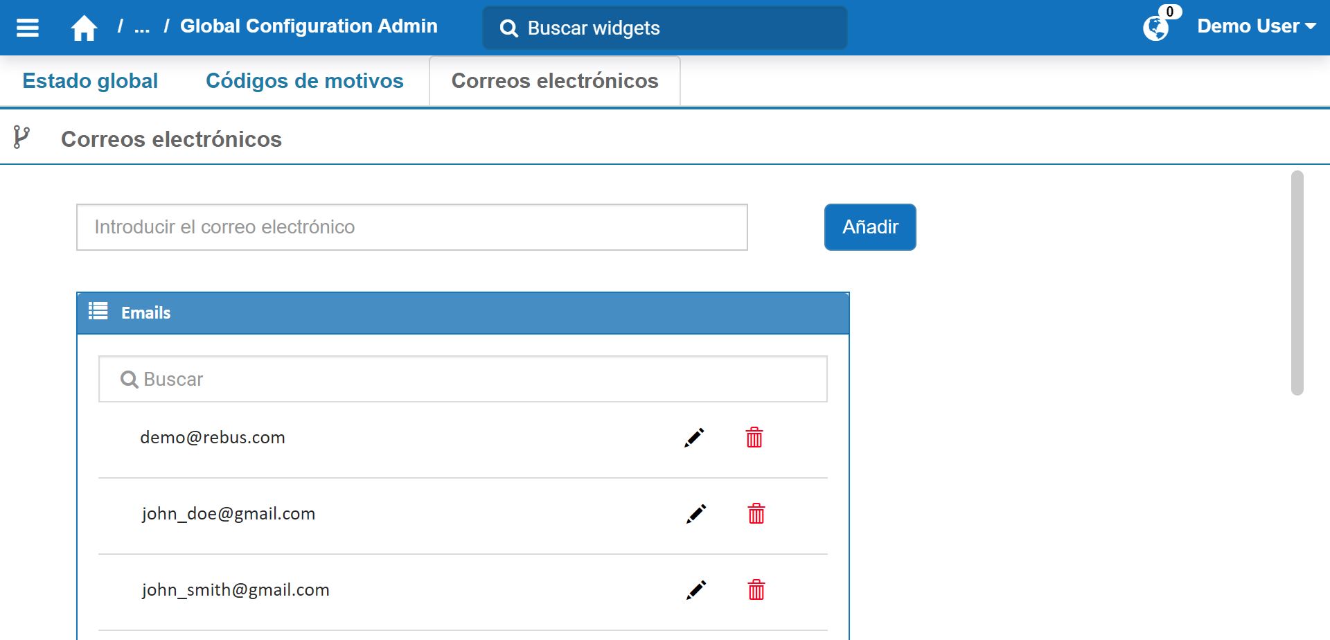Edit the john_doe@gmail.com entry
The width and height of the screenshot is (1330, 640).
pyautogui.click(x=696, y=514)
